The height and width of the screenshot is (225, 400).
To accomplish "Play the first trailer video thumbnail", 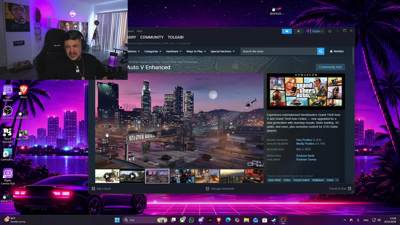I will pyautogui.click(x=107, y=176).
